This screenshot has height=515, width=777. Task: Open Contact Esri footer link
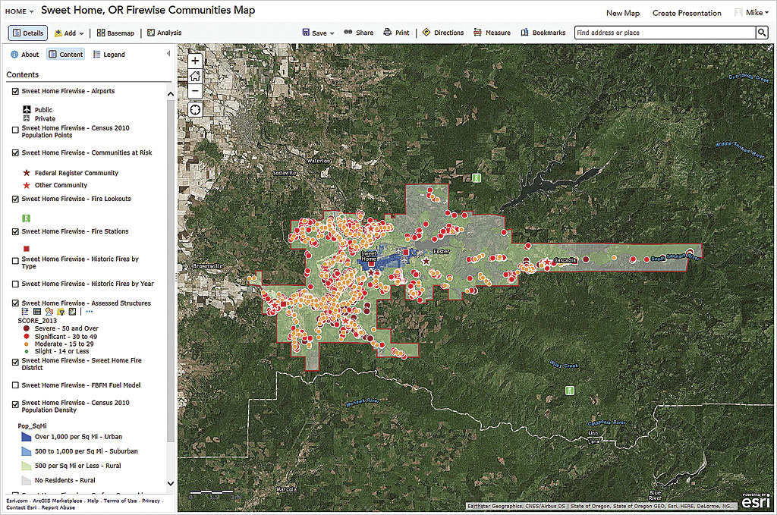[20, 507]
